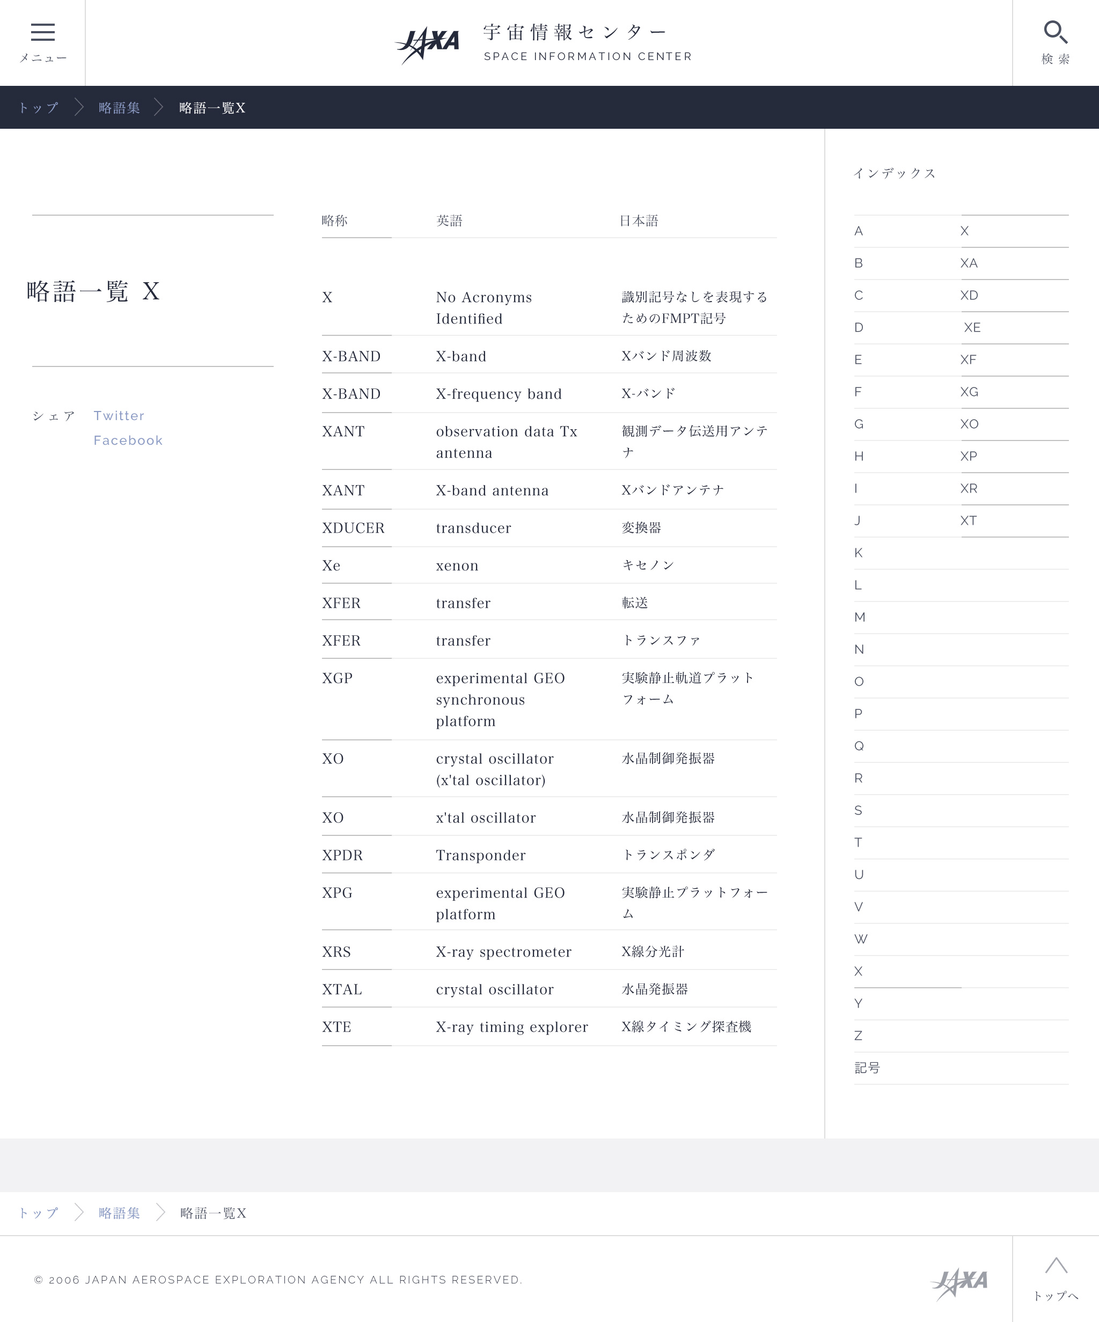Select 記号 in the index list
This screenshot has width=1099, height=1322.
tap(867, 1068)
